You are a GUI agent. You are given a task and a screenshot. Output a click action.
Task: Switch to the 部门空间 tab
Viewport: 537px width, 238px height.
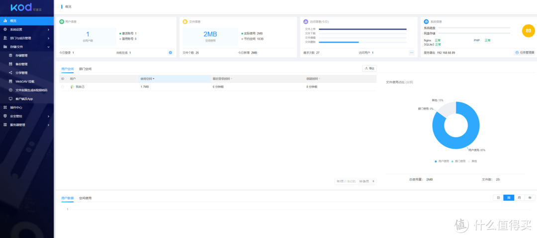(85, 69)
